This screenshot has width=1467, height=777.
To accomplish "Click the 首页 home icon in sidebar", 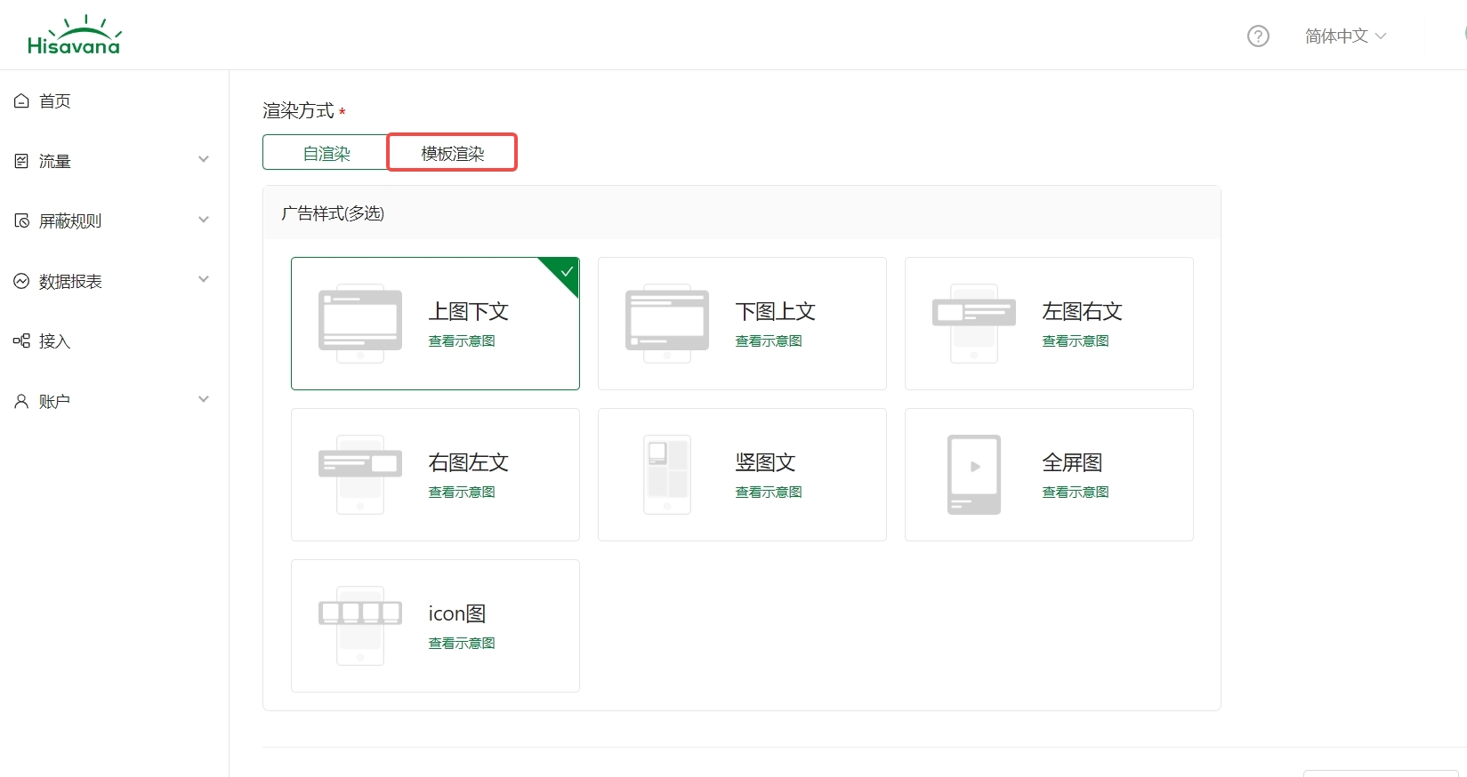I will 21,101.
